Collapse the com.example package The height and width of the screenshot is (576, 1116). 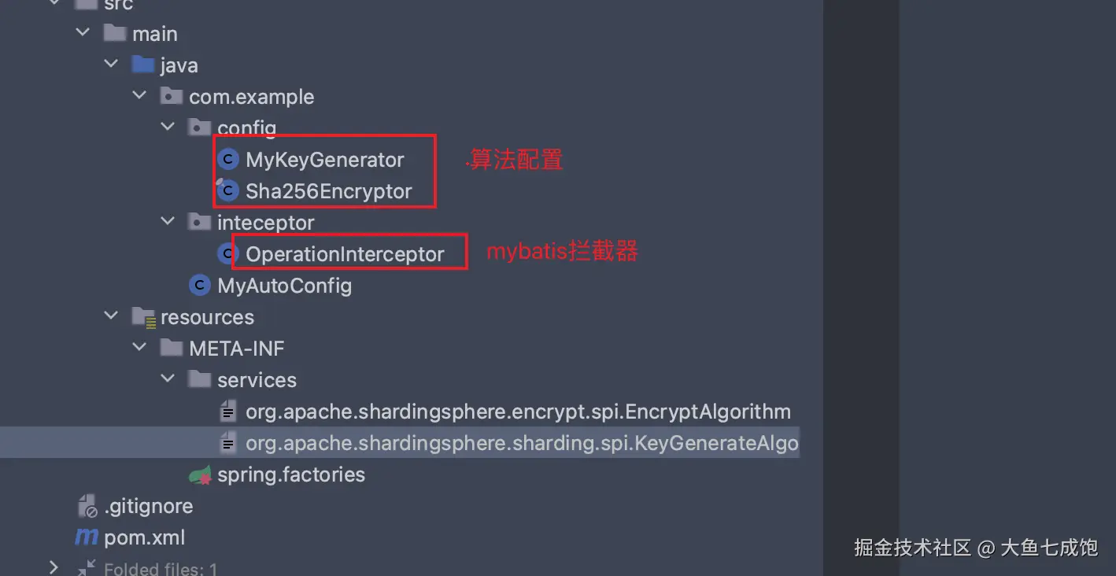pos(139,97)
